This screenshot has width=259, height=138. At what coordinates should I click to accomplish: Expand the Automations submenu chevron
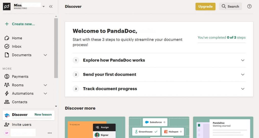click(x=45, y=94)
